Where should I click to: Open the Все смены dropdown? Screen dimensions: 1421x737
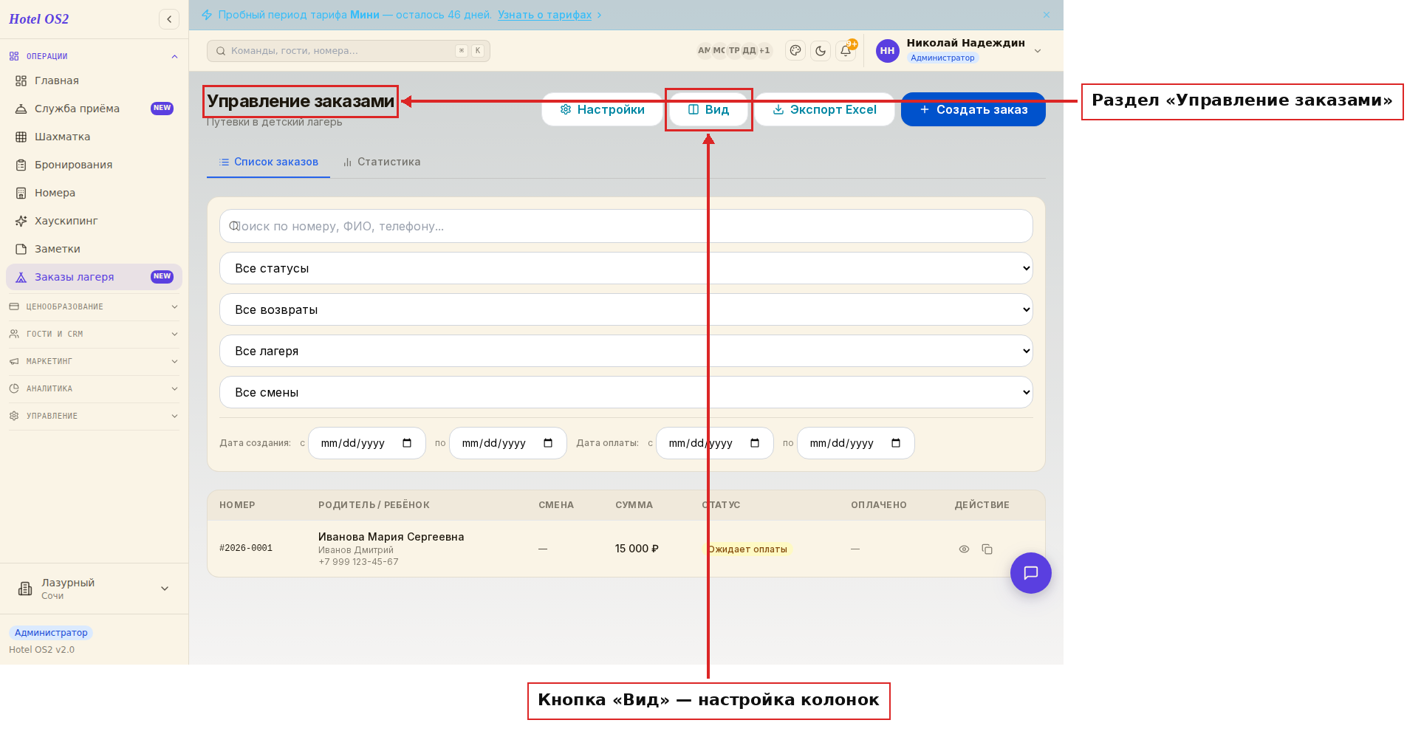[x=626, y=392]
